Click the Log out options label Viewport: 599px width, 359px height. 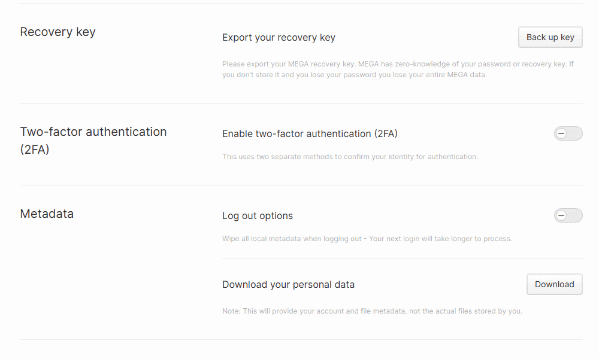(258, 215)
